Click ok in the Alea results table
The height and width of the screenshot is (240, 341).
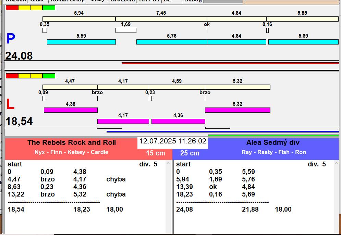pyautogui.click(x=213, y=187)
